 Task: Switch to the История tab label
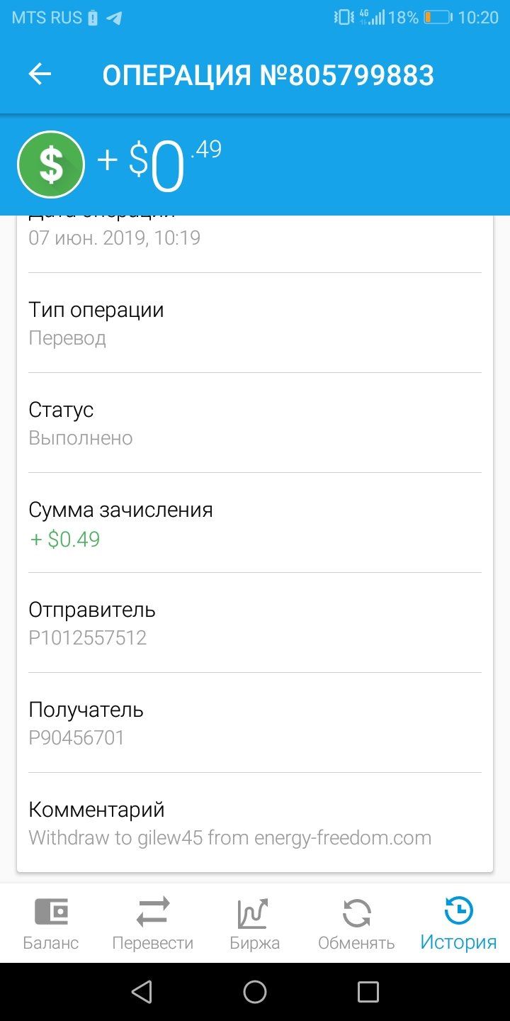point(458,942)
